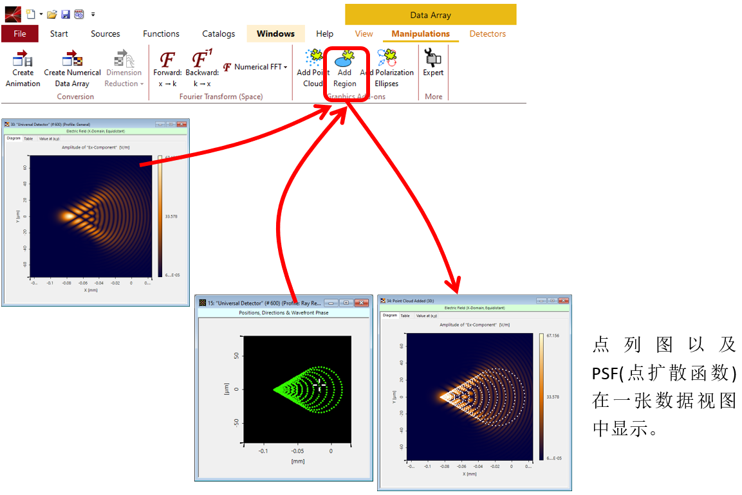Open the File menu

coord(20,33)
